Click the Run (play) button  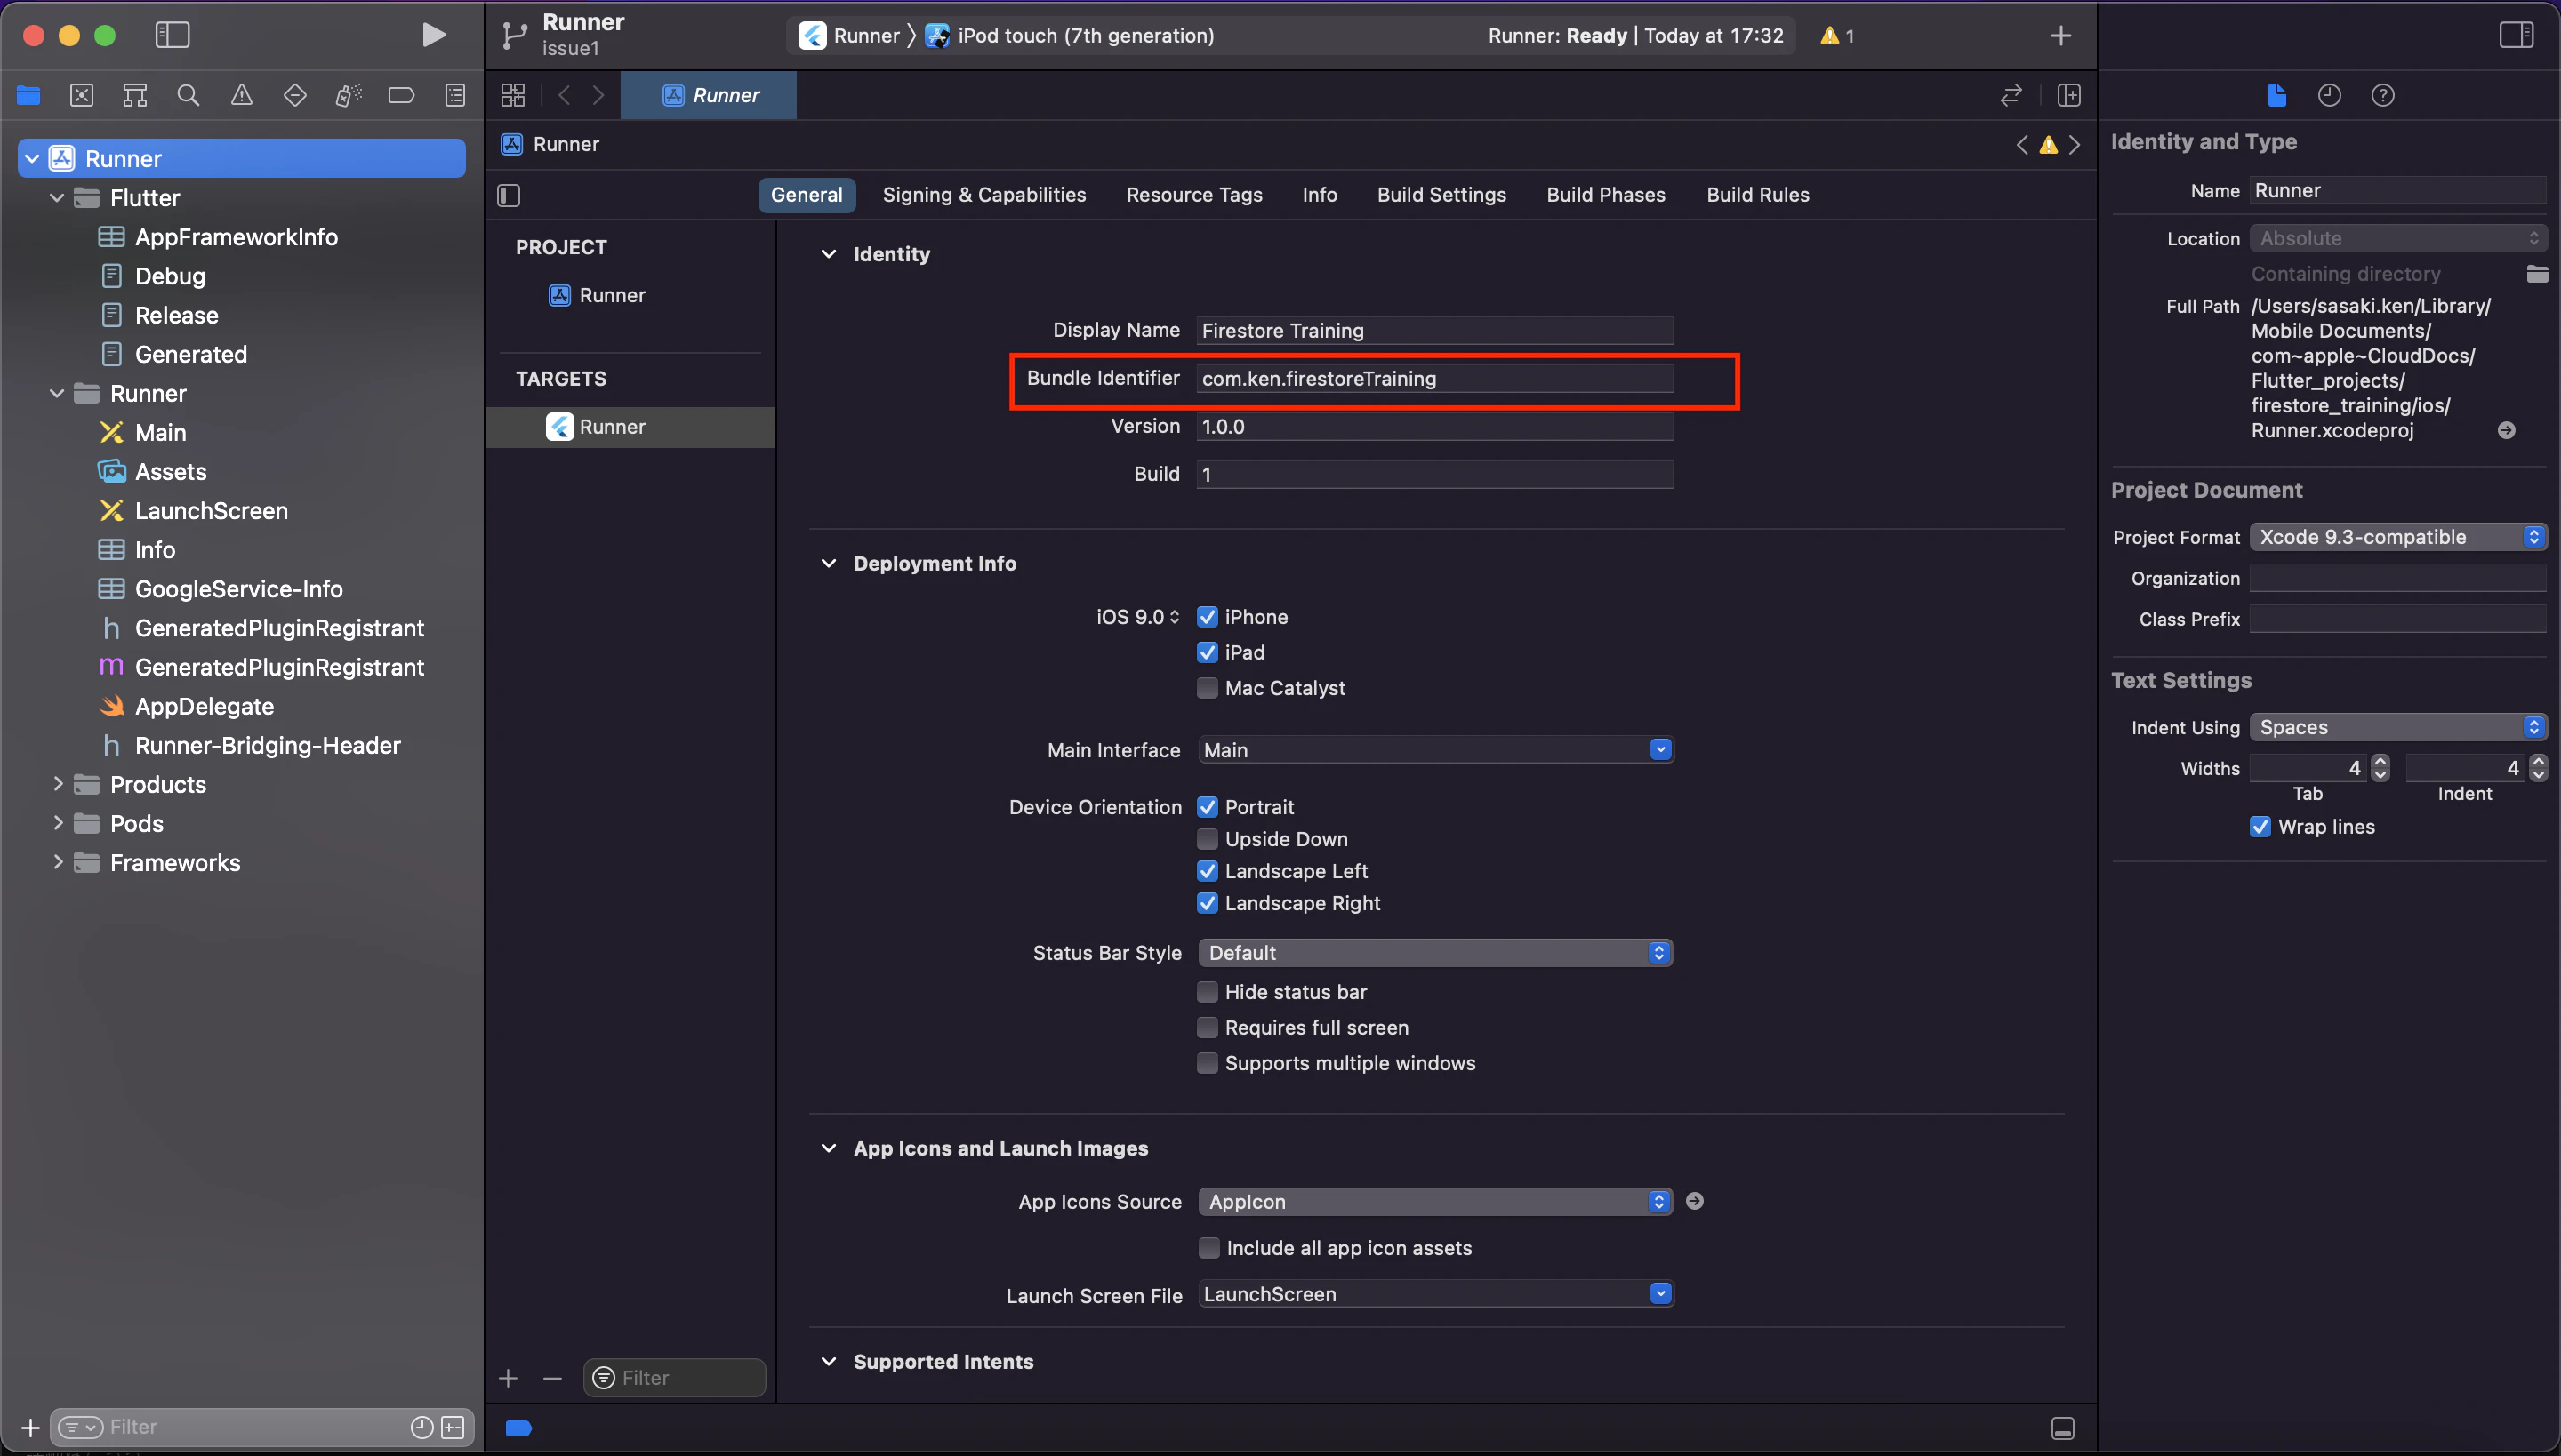432,35
